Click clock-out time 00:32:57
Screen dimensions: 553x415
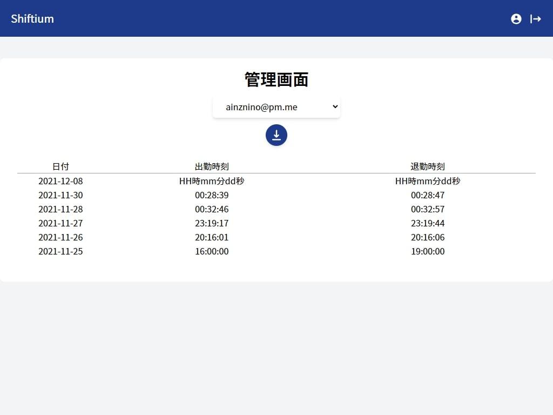[x=428, y=209]
